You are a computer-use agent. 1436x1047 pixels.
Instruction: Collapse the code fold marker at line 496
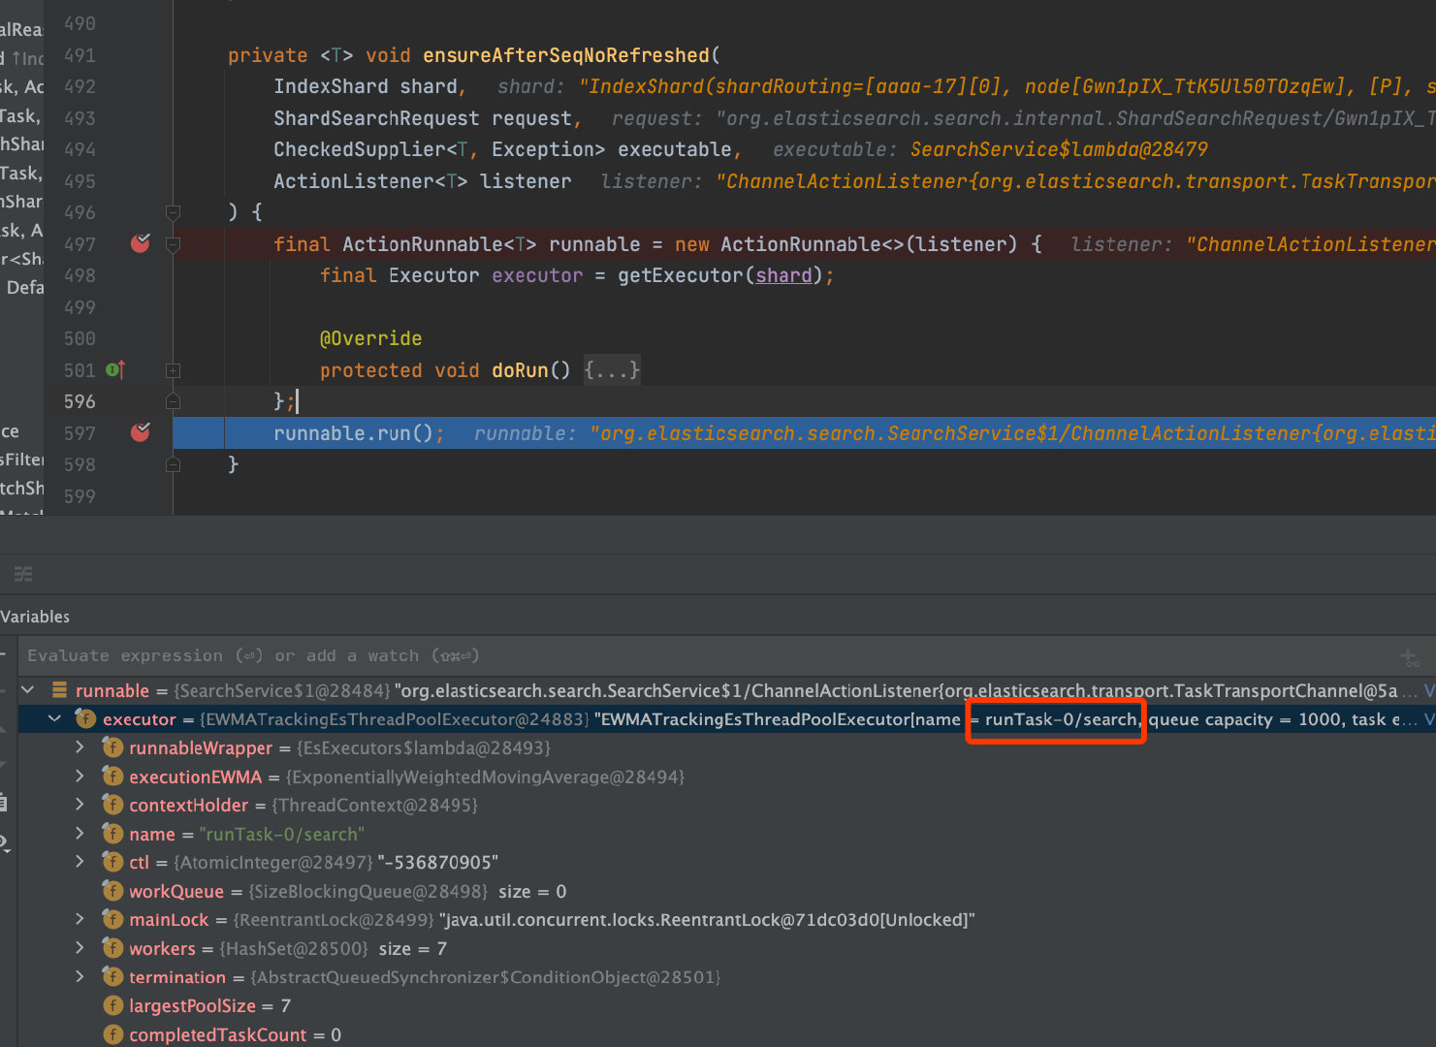click(x=173, y=212)
